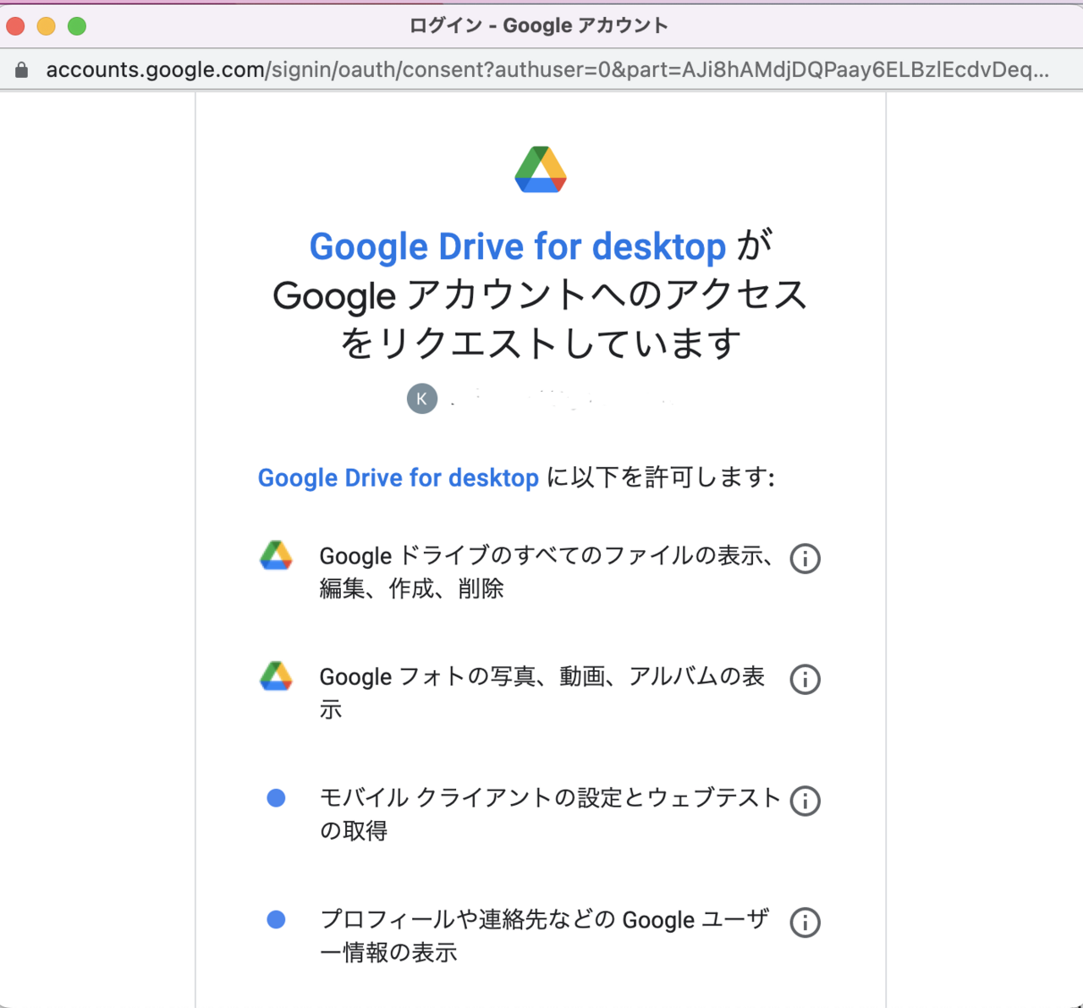Screen dimensions: 1083x1008
Task: Click text プロフィールや連絡先などの Google ユーザー情報の表示
Action: click(x=544, y=935)
